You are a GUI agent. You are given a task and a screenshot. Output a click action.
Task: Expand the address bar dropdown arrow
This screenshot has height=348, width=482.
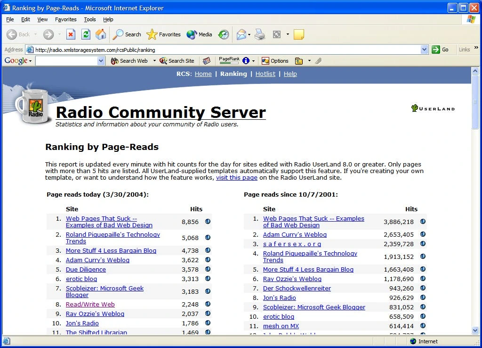[x=424, y=50]
